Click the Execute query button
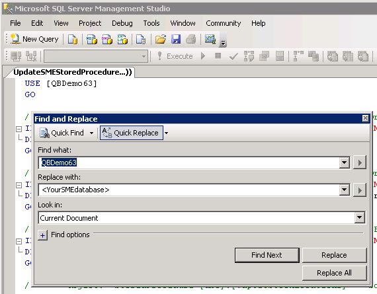This screenshot has width=377, height=294. [175, 56]
